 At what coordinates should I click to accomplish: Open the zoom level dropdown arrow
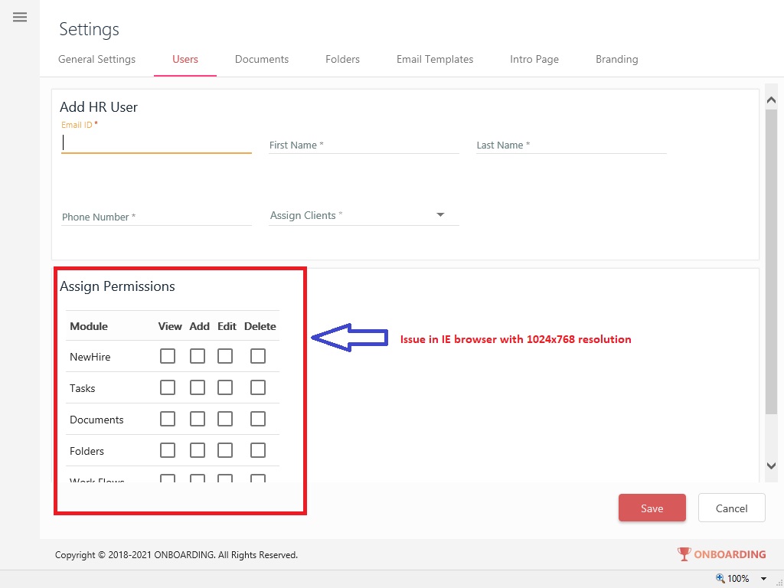tap(763, 579)
